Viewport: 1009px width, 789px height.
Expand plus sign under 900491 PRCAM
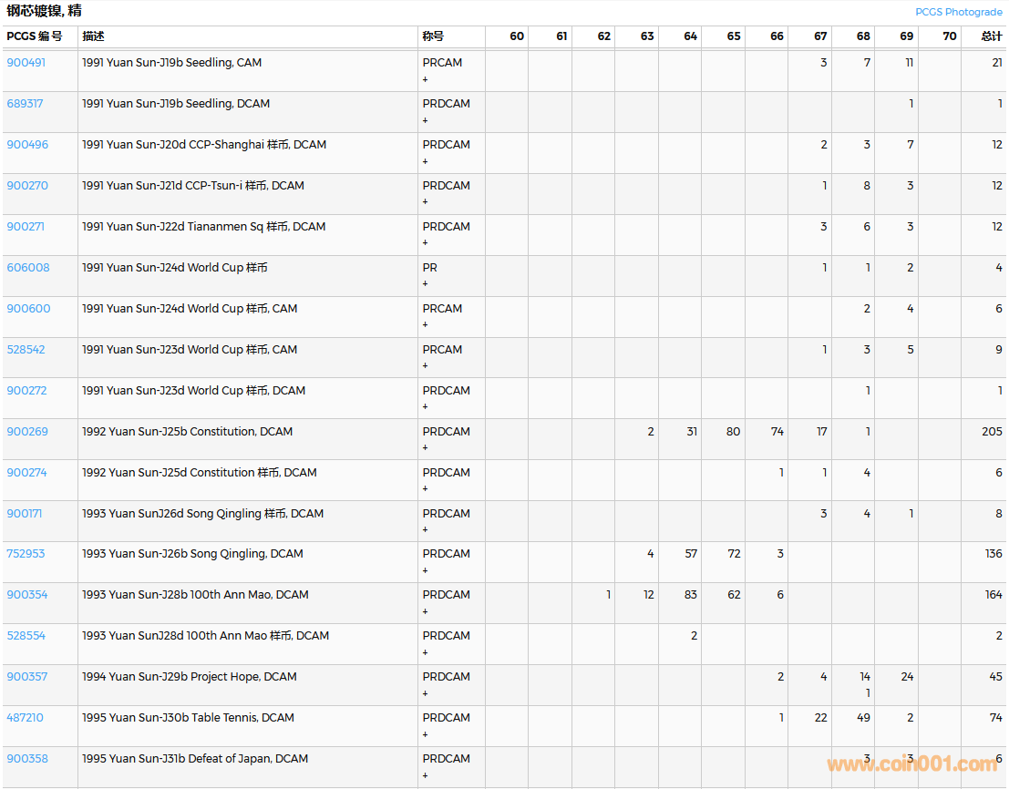425,79
